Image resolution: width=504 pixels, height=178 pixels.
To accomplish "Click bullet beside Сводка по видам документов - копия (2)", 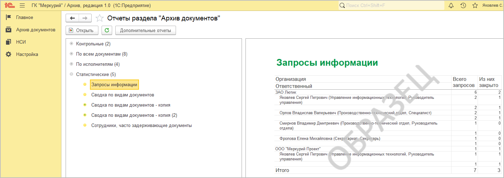I will (85, 115).
